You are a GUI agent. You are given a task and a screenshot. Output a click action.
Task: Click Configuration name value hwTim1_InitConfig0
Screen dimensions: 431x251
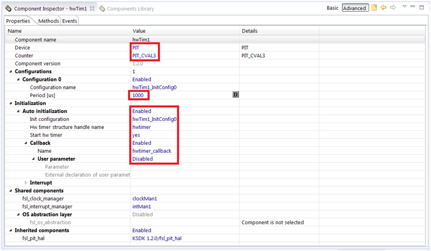click(x=154, y=87)
